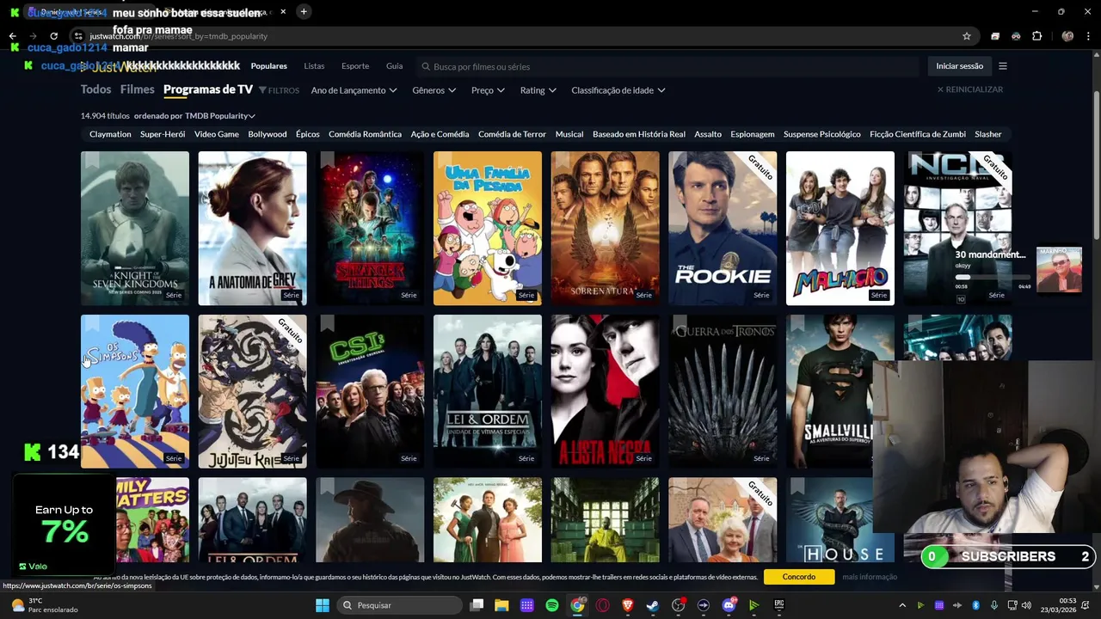Open the JustWatch hamburger menu icon
Screen dimensions: 1101x619
[1002, 66]
